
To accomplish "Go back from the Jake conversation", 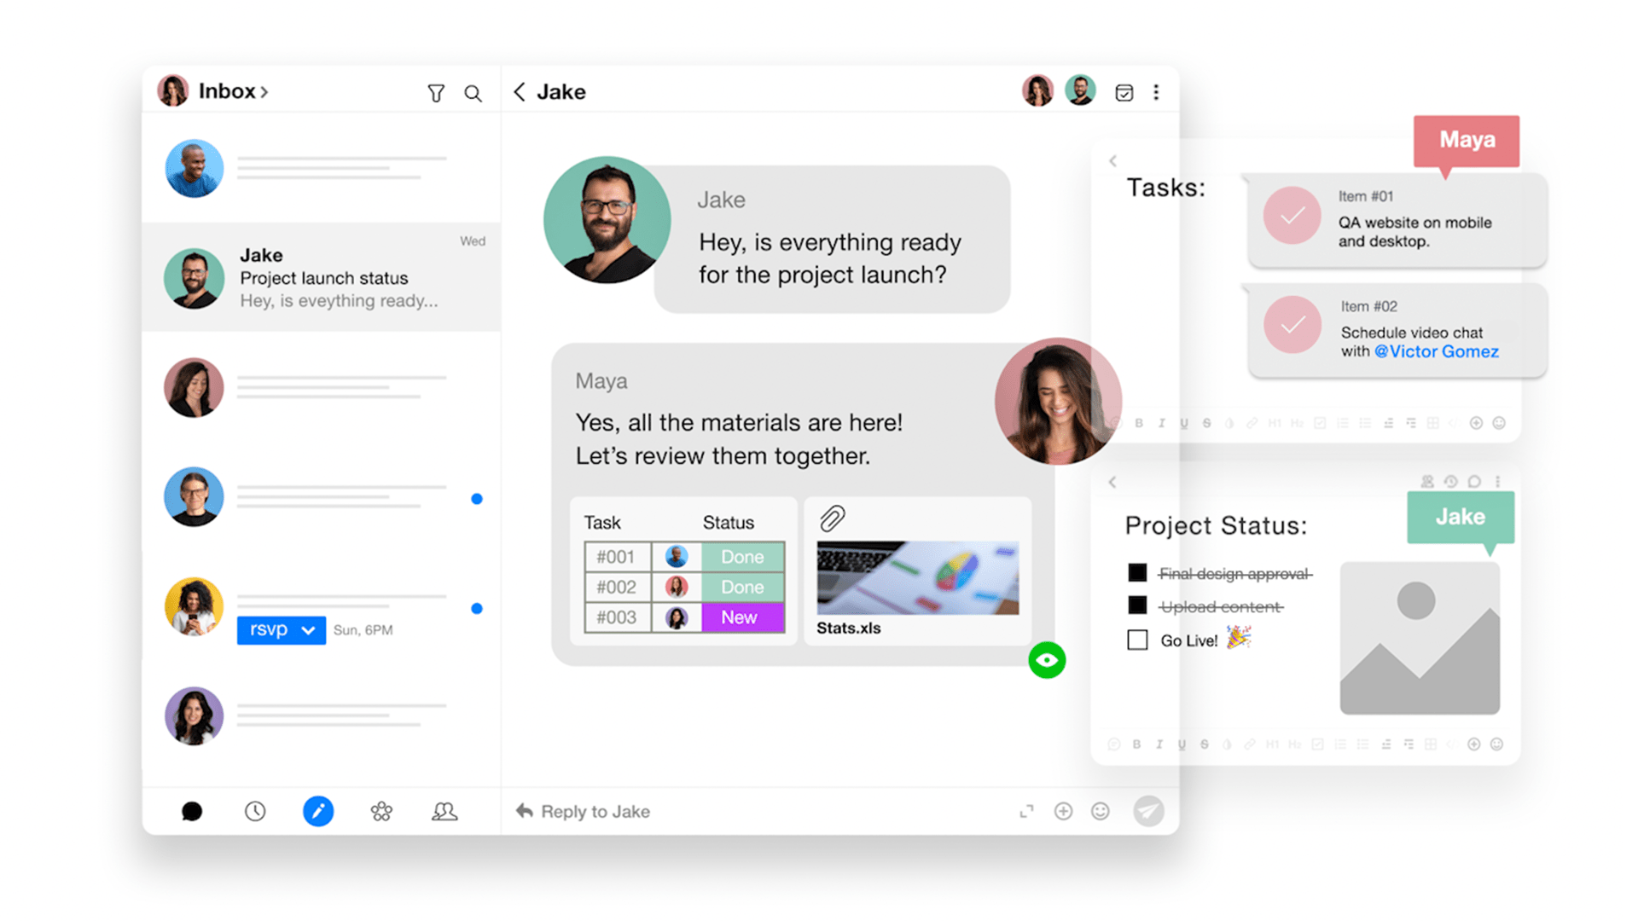I will [x=519, y=92].
